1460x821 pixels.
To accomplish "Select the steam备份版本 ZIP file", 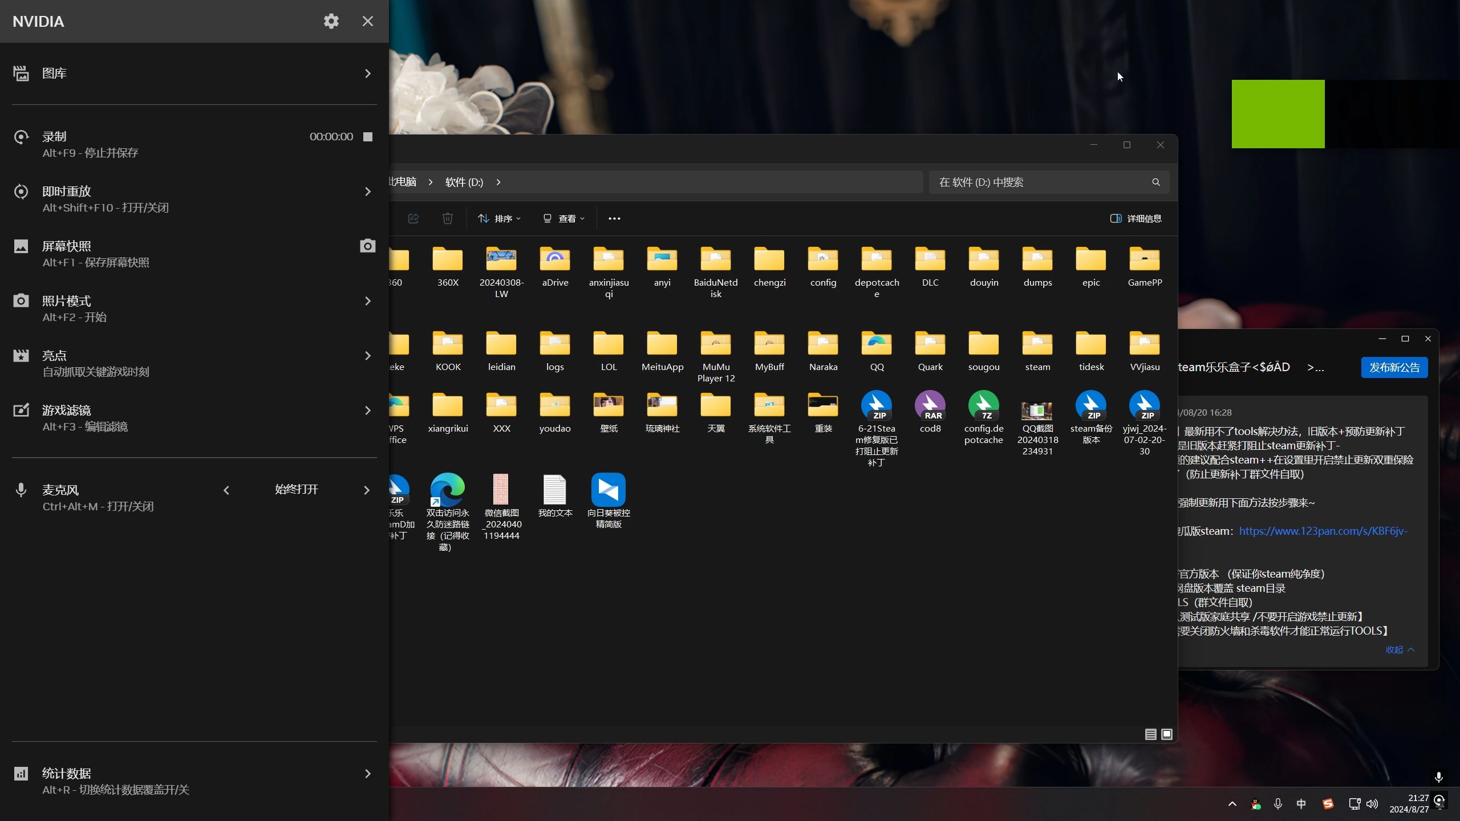I will [1091, 418].
